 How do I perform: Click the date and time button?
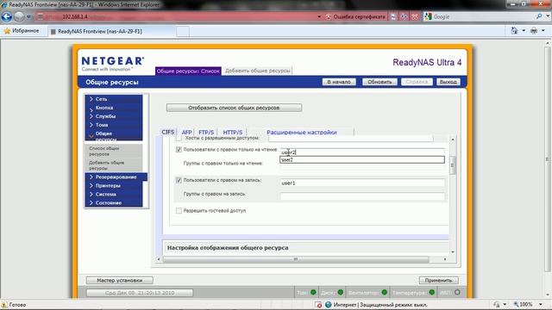pos(140,293)
